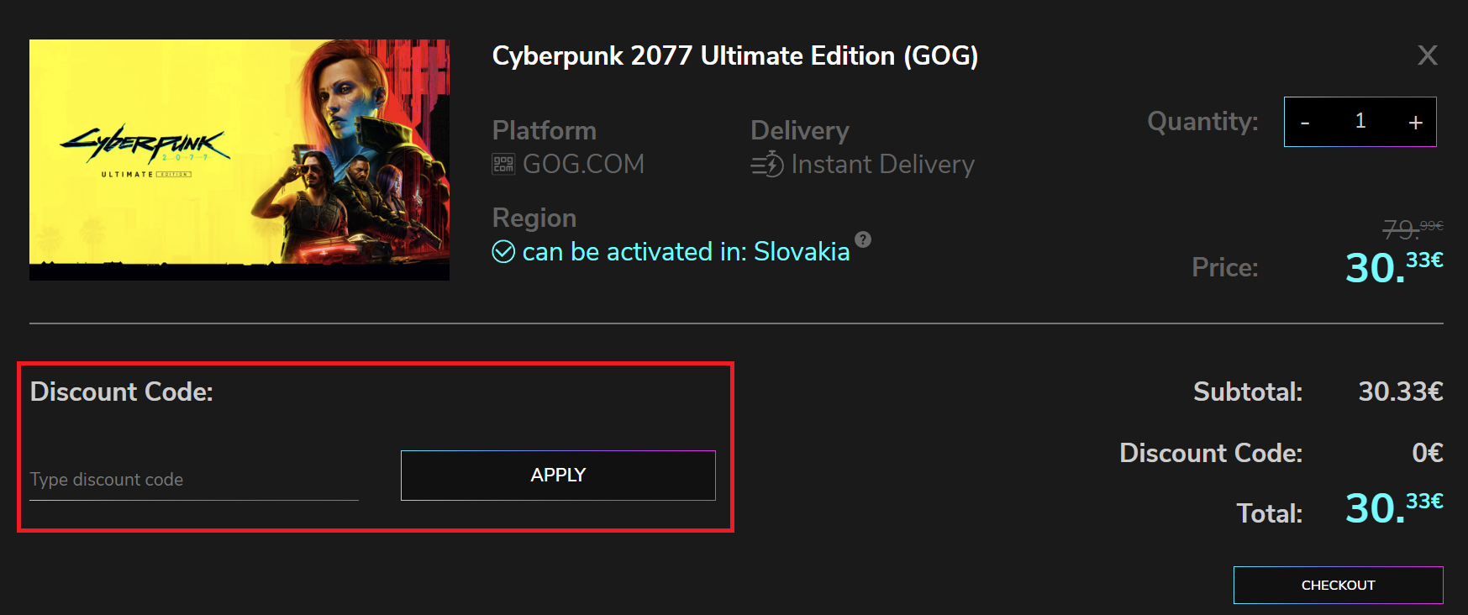1468x615 pixels.
Task: Click the 'can be activated in: Slovakia' text
Action: (x=686, y=252)
